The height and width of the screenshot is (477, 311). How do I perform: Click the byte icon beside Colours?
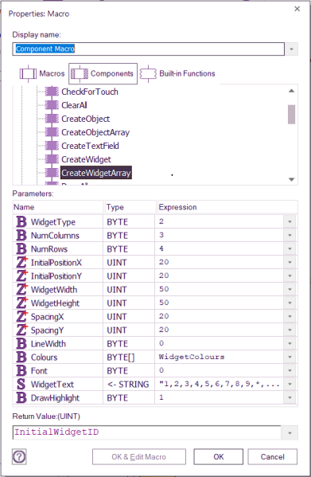click(21, 357)
